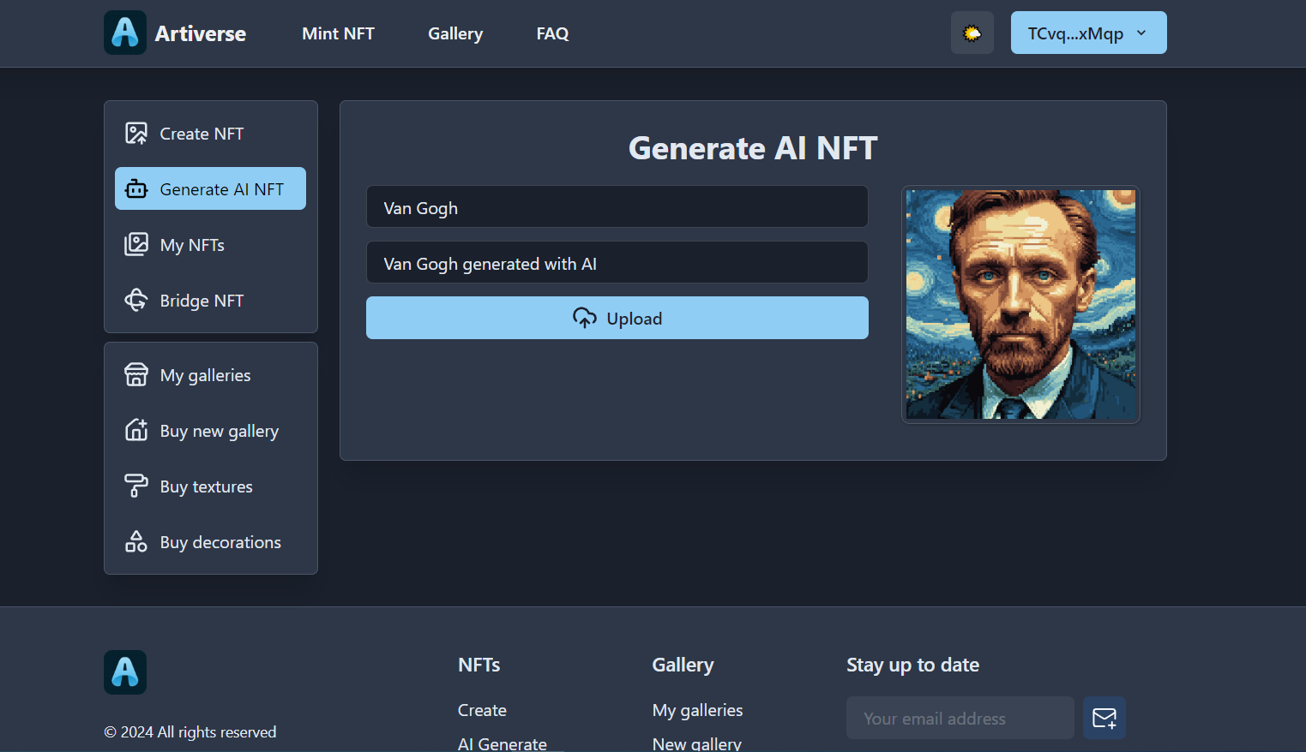
Task: Open the FAQ nav item
Action: coord(552,33)
